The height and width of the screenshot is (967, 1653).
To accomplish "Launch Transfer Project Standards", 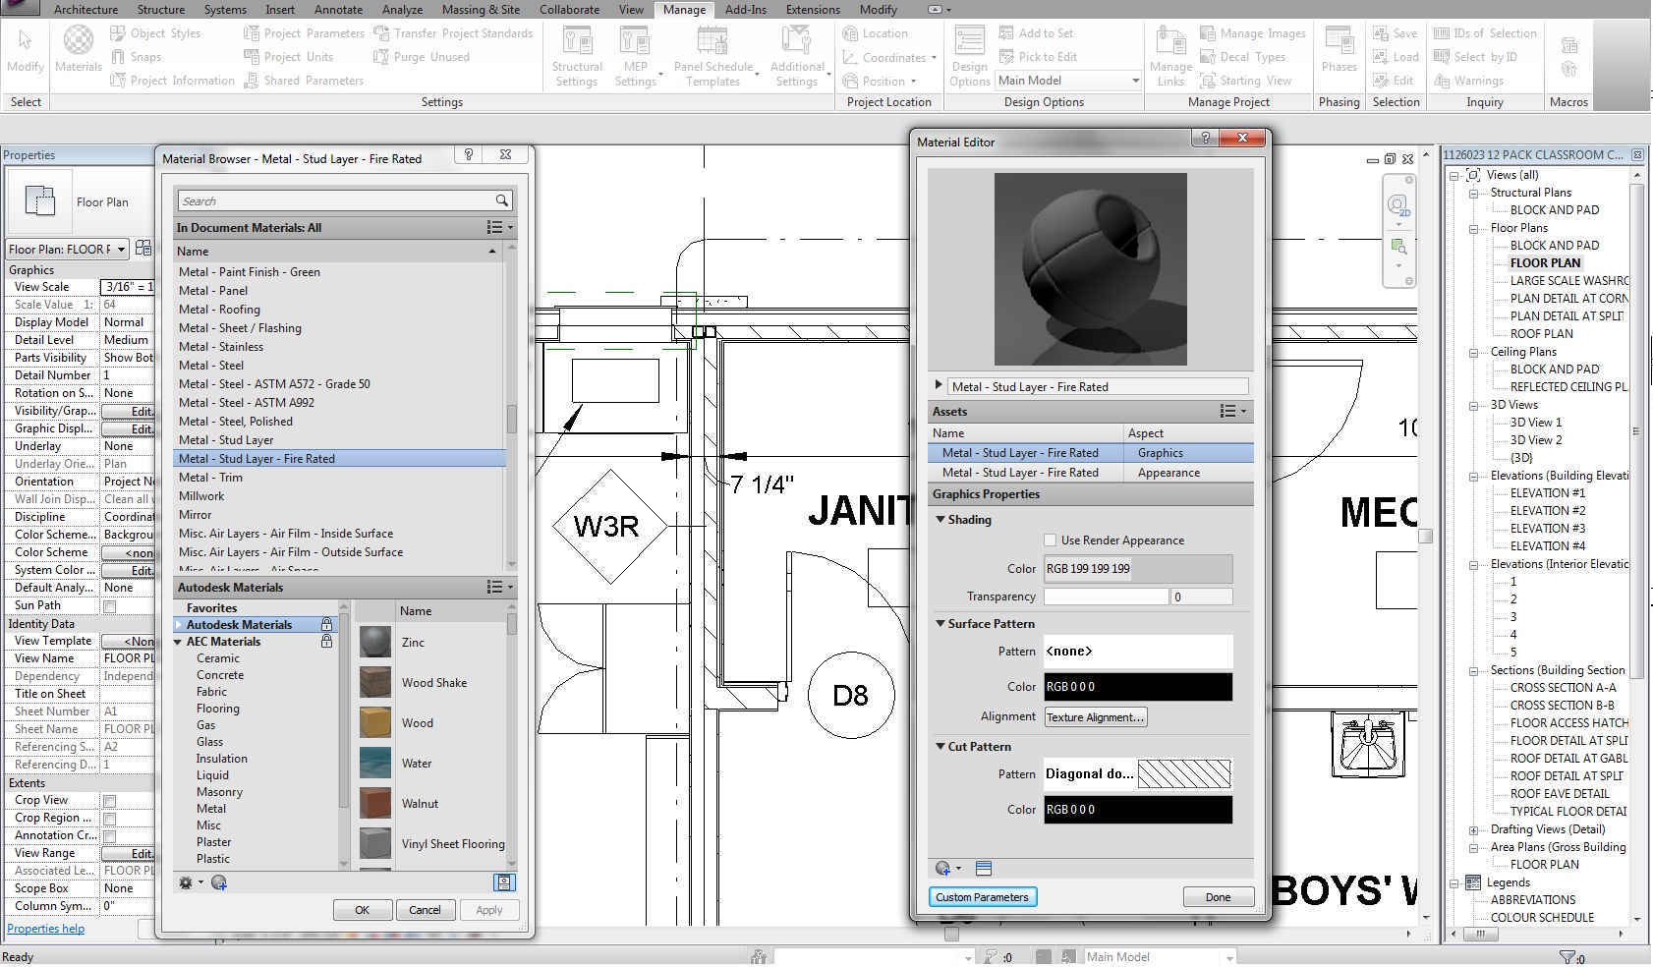I will (453, 33).
